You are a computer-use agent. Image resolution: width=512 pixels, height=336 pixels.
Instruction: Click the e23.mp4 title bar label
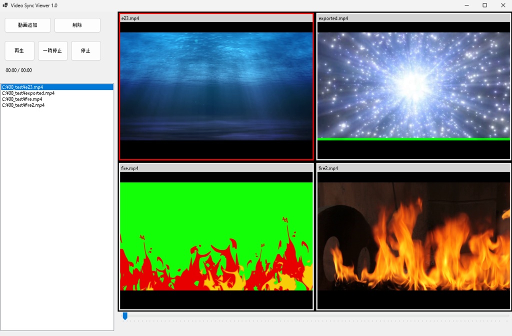tap(129, 18)
